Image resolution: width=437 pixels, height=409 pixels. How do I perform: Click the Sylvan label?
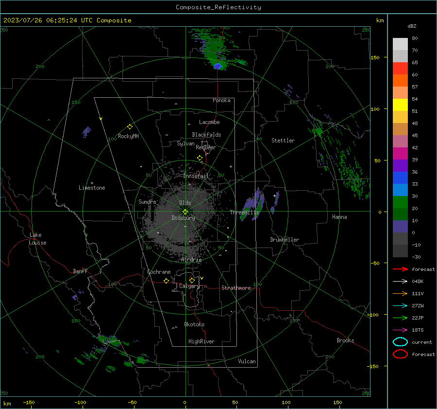185,143
